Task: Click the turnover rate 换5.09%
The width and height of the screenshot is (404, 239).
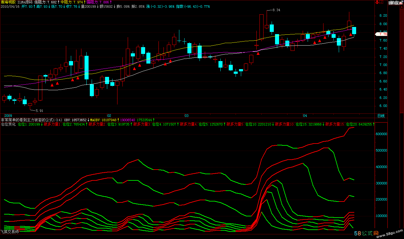Action: pyautogui.click(x=123, y=6)
